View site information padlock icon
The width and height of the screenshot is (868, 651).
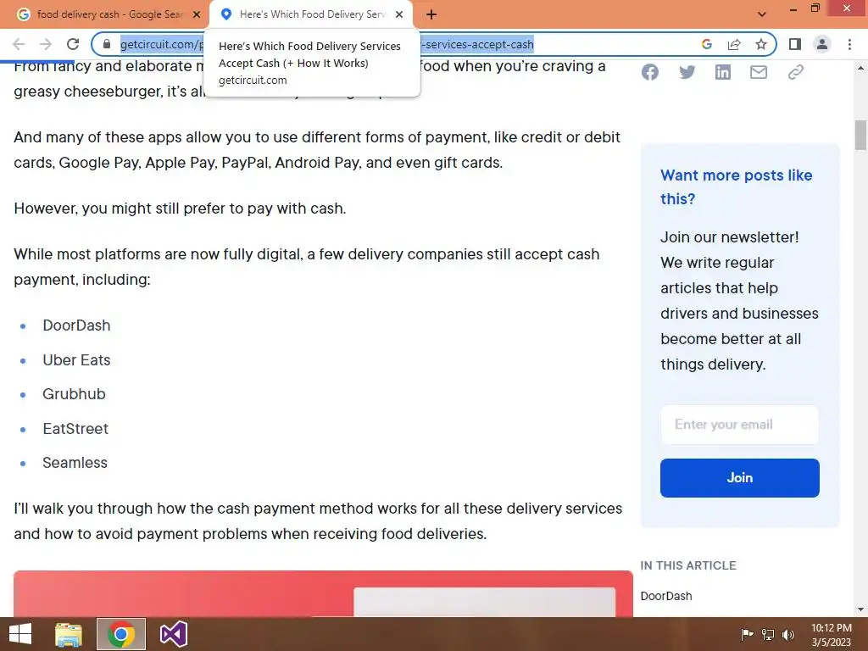click(107, 44)
